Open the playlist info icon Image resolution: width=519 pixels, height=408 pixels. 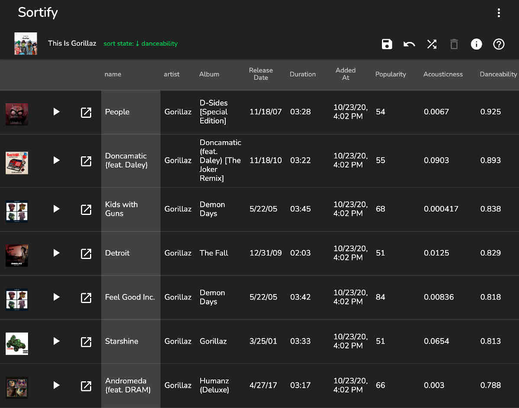pyautogui.click(x=476, y=44)
